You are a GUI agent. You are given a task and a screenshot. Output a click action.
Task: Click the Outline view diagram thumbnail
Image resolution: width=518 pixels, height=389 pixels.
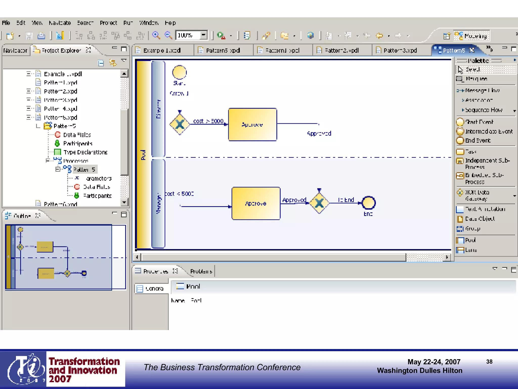tap(65, 257)
